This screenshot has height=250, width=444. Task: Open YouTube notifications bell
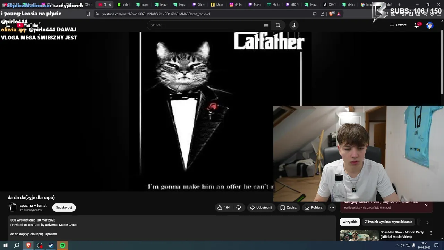coord(417,25)
